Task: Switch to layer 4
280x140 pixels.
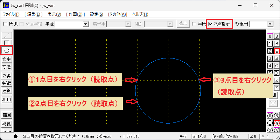Action: [x=270, y=66]
